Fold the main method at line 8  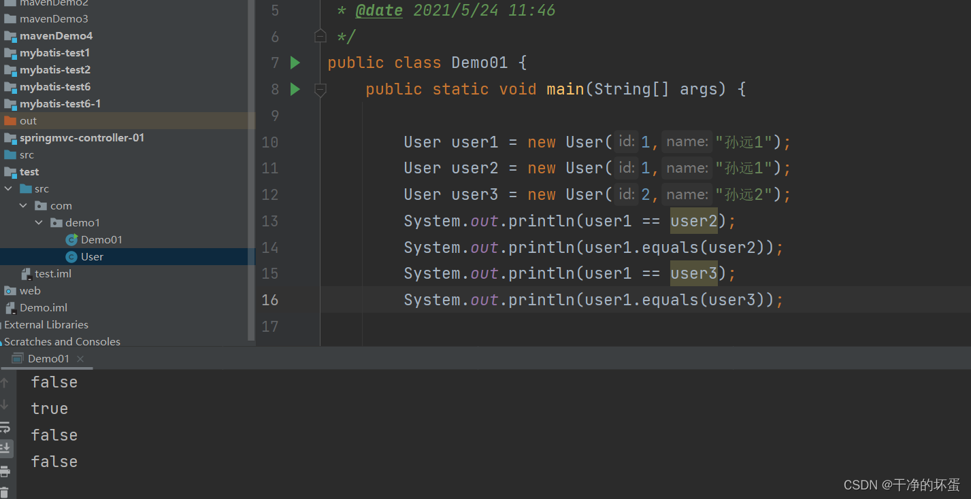[x=320, y=89]
